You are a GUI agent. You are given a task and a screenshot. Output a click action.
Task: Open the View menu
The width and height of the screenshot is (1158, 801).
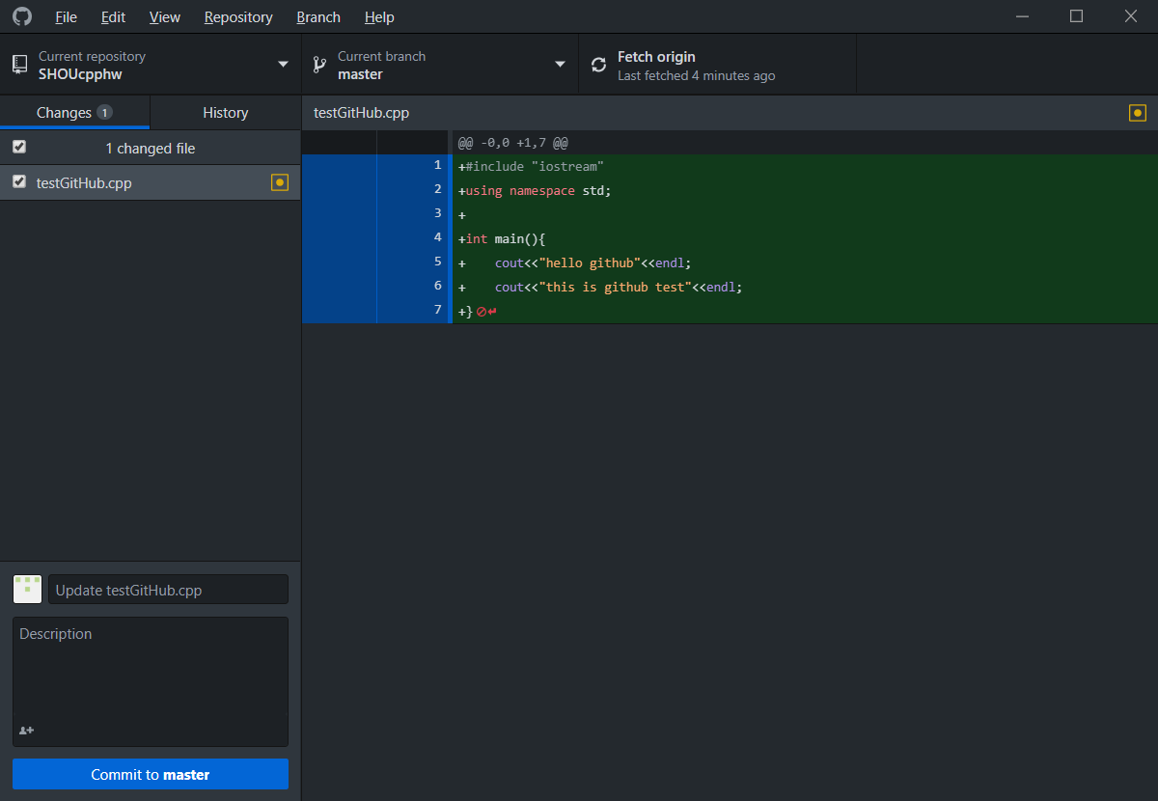pyautogui.click(x=165, y=17)
